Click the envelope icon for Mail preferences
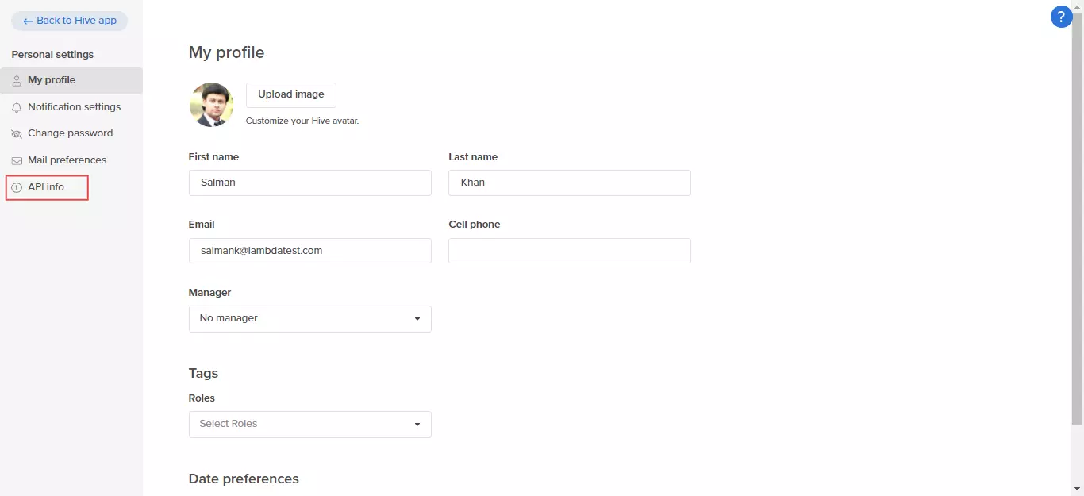Screen dimensions: 1084x496 (x=17, y=160)
